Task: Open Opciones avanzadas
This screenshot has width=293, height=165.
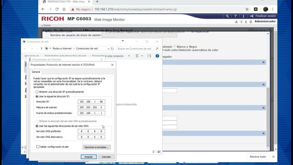Action: click(x=97, y=147)
